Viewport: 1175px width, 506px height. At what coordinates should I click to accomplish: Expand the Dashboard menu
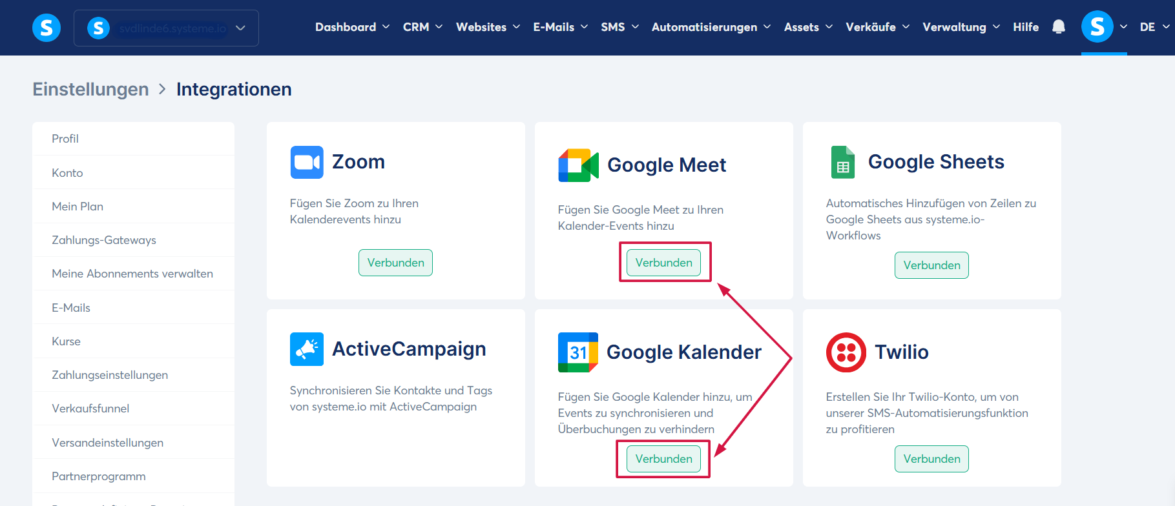pos(352,27)
